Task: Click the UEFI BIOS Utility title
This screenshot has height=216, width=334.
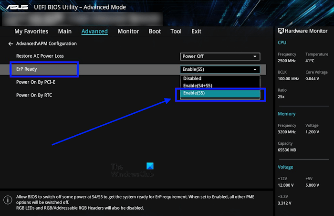Action: pyautogui.click(x=80, y=7)
